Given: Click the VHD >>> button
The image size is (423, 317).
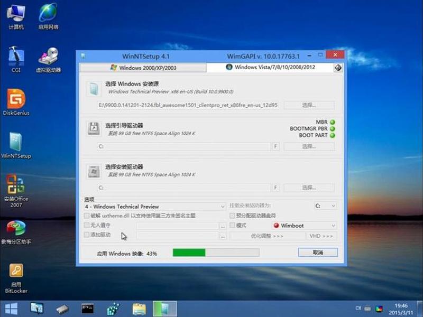Looking at the screenshot, I should tap(321, 236).
